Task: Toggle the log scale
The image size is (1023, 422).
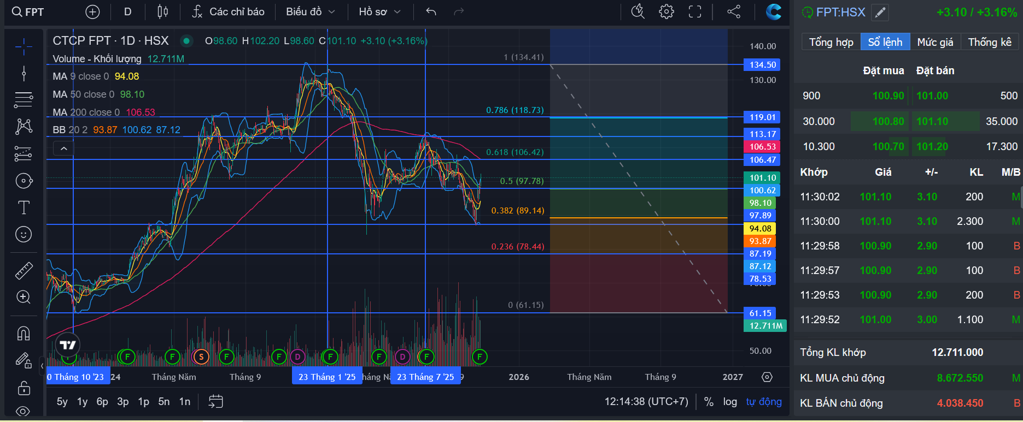Action: 730,402
